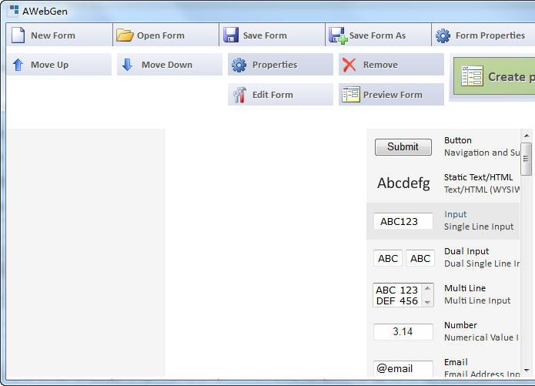
Task: Click the 'Button' element title text
Action: pyautogui.click(x=458, y=140)
